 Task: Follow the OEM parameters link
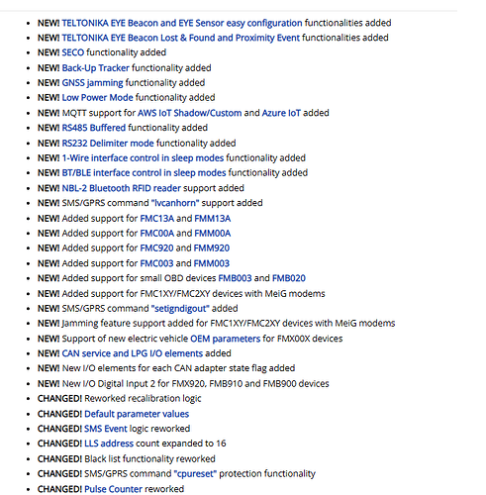pos(226,339)
